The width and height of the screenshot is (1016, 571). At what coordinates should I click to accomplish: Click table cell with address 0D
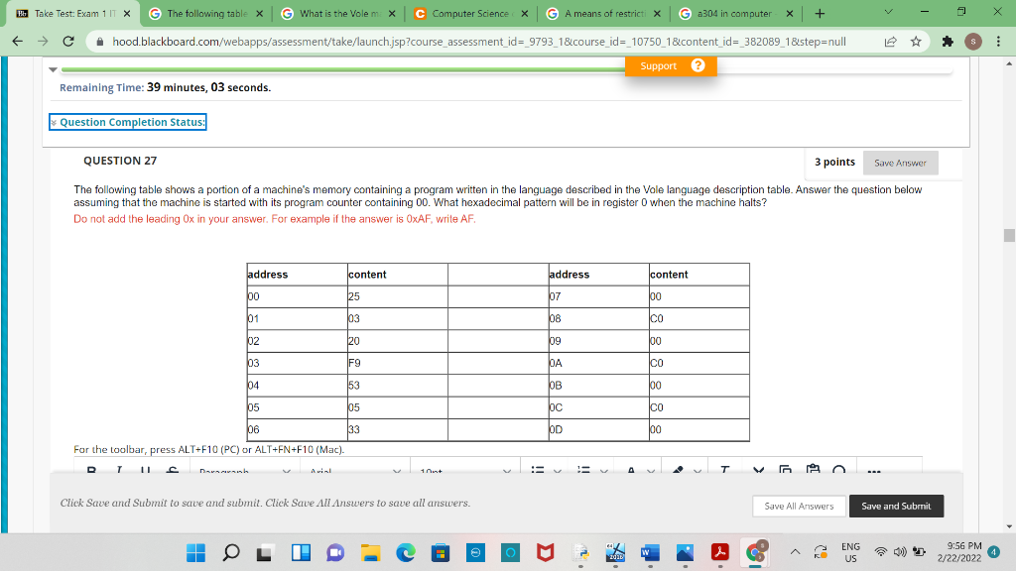point(598,430)
